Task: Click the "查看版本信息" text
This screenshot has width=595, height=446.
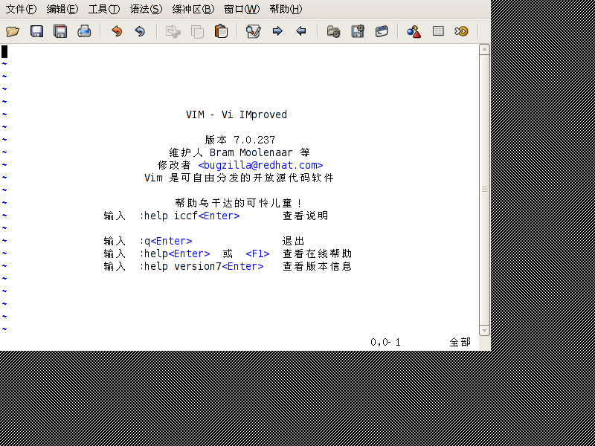Action: (317, 266)
